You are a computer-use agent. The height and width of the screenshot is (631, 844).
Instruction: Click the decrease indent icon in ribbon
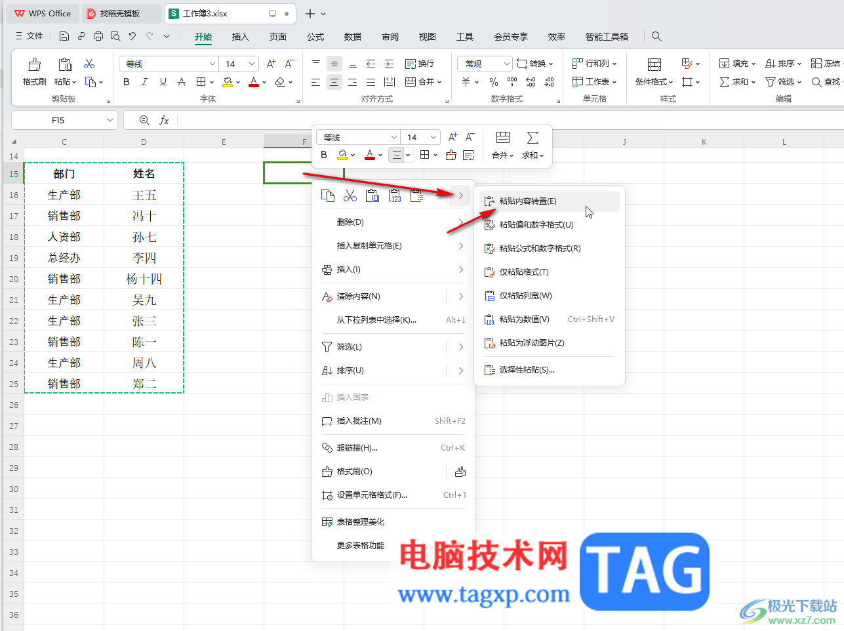[371, 64]
